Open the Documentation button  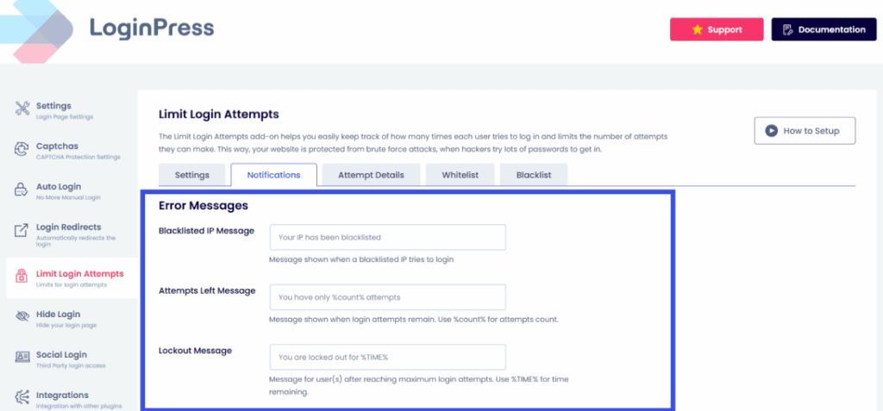[x=823, y=29]
